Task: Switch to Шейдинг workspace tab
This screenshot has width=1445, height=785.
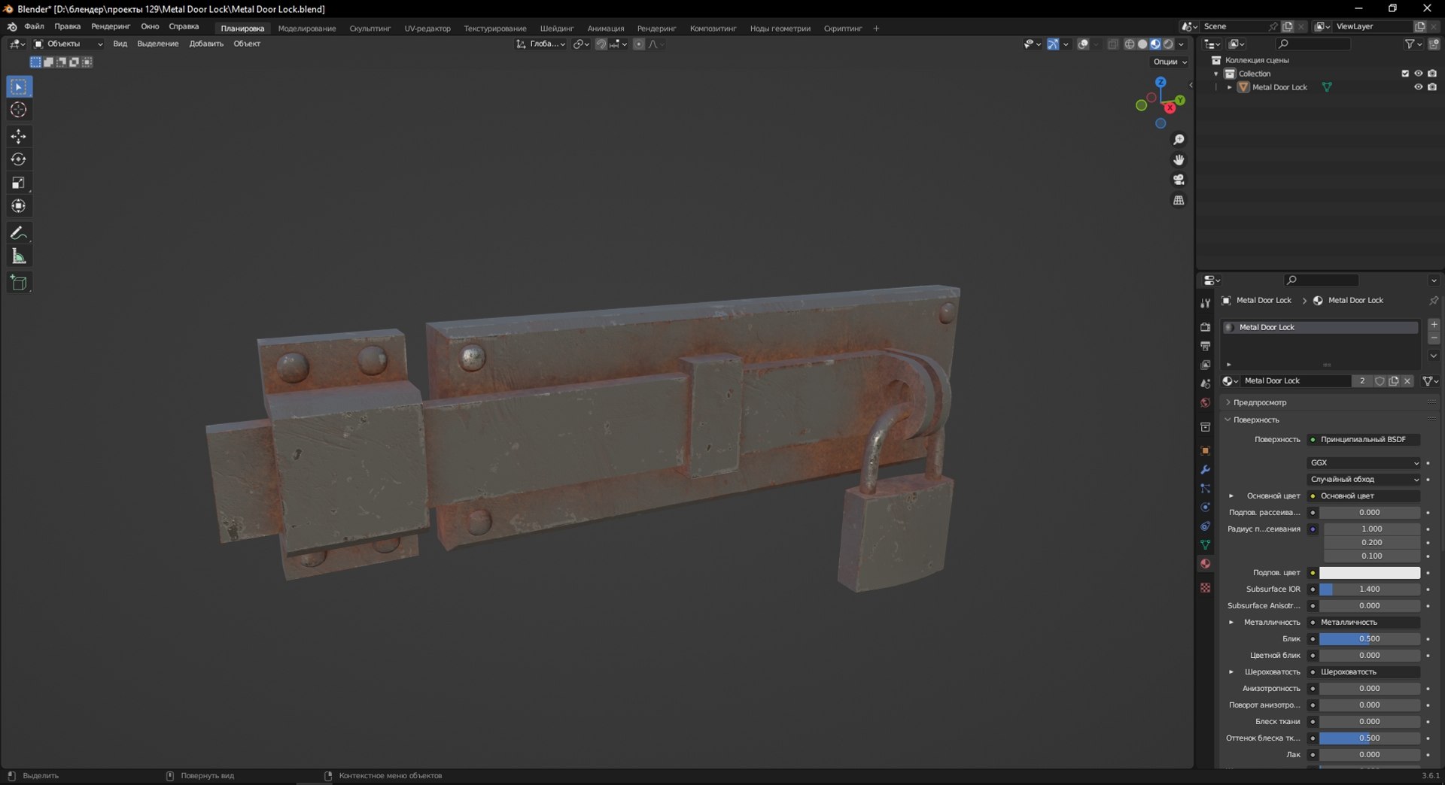Action: [557, 29]
